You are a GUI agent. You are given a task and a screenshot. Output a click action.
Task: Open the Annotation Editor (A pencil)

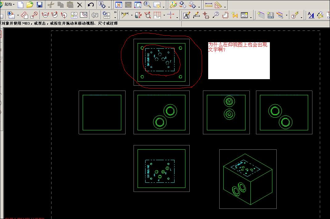[187, 15]
